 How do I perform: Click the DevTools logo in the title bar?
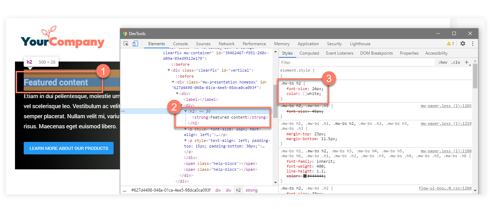(125, 33)
